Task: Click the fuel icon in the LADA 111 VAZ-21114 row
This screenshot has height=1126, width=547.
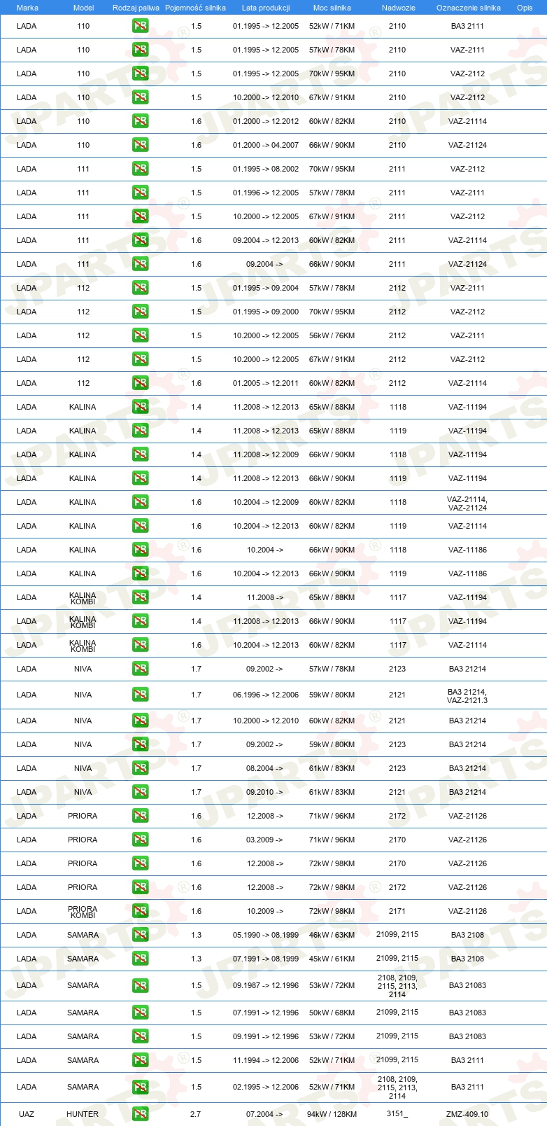Action: 140,240
